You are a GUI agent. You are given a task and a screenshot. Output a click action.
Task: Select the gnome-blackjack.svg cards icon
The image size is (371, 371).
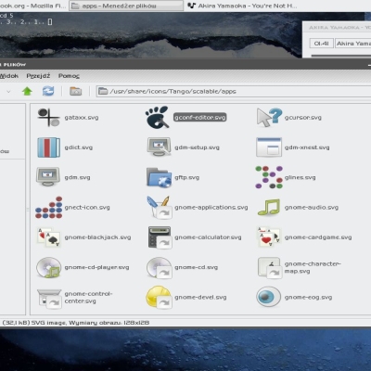(49, 237)
